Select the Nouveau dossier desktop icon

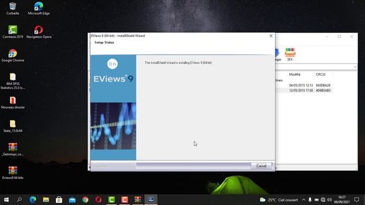(x=13, y=102)
